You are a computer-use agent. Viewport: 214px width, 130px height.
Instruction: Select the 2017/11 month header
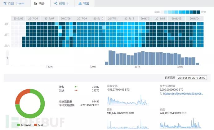tap(113, 19)
